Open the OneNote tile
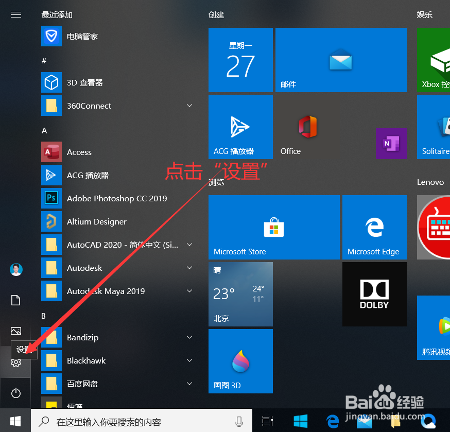The height and width of the screenshot is (432, 450). [391, 144]
